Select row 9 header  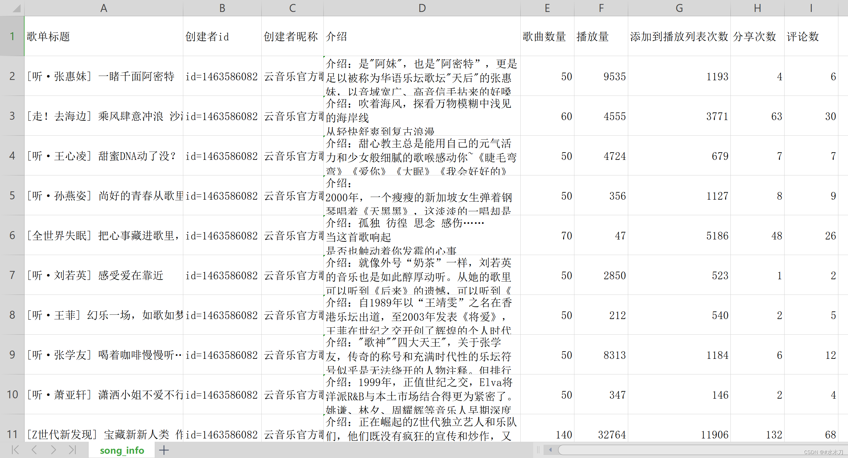pyautogui.click(x=12, y=355)
